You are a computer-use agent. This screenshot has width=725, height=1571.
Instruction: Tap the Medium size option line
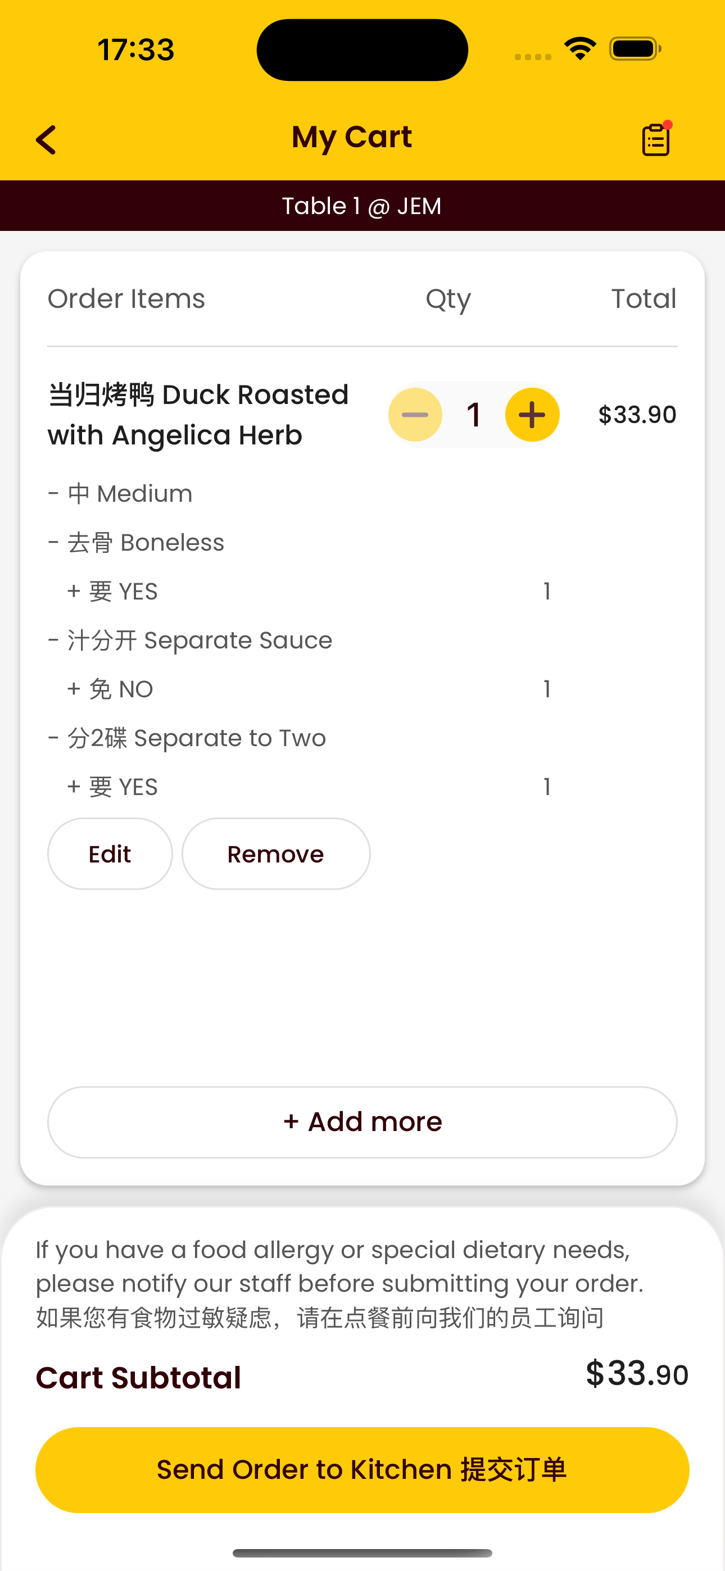click(x=120, y=493)
